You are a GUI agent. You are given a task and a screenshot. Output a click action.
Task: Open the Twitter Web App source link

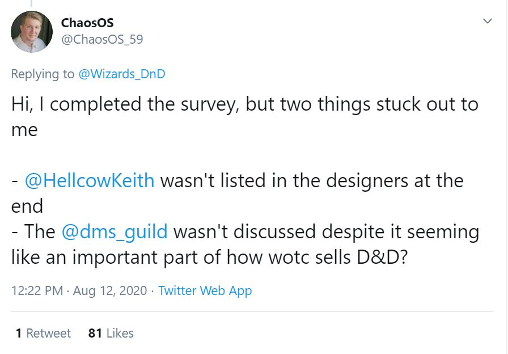tap(205, 291)
